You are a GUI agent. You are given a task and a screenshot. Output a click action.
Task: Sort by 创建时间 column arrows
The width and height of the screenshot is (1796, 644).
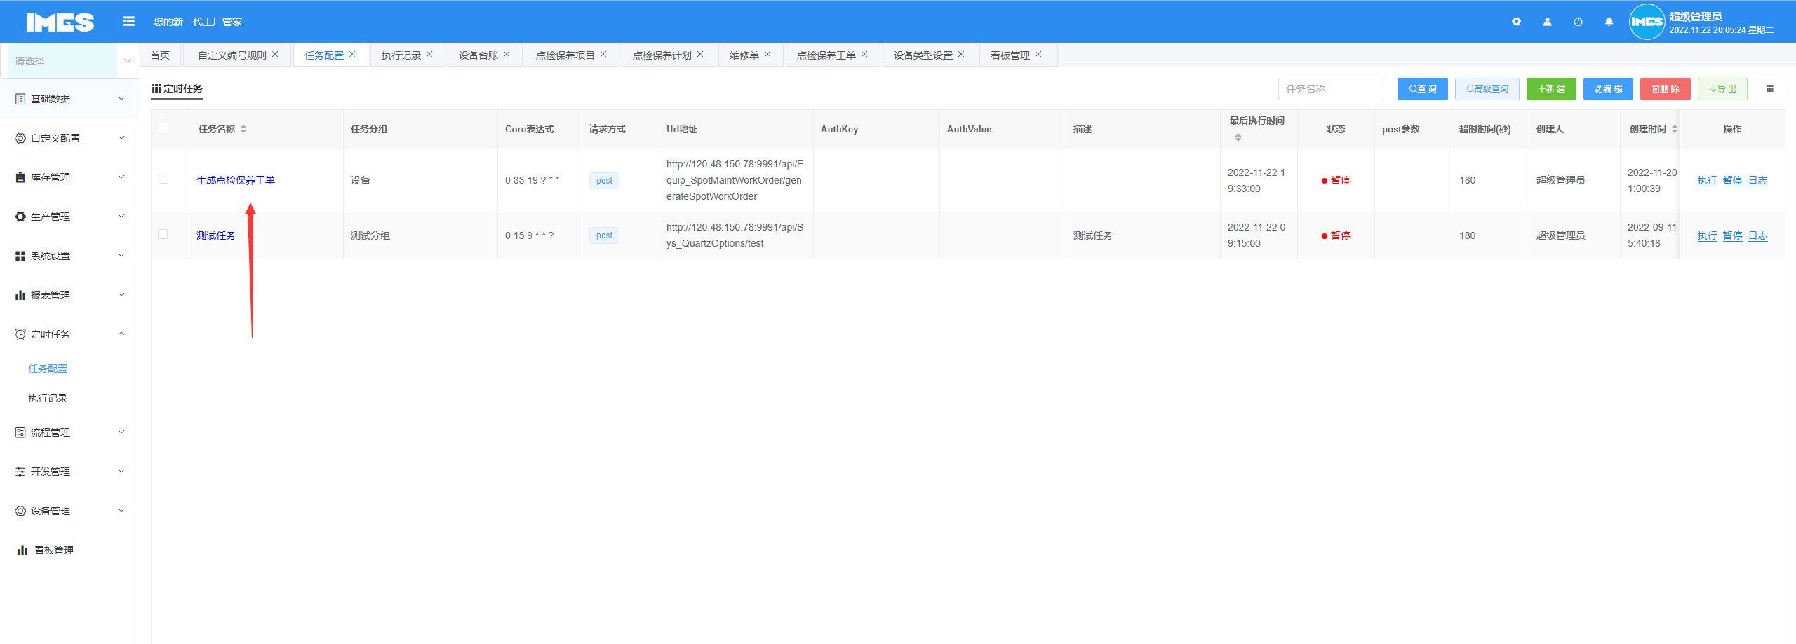(x=1675, y=129)
